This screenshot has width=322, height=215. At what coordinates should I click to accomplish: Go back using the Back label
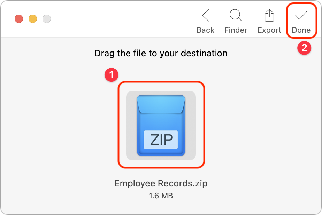(205, 30)
